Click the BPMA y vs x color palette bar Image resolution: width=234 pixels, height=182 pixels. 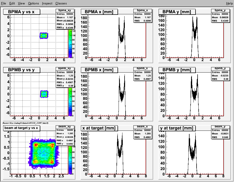point(70,44)
